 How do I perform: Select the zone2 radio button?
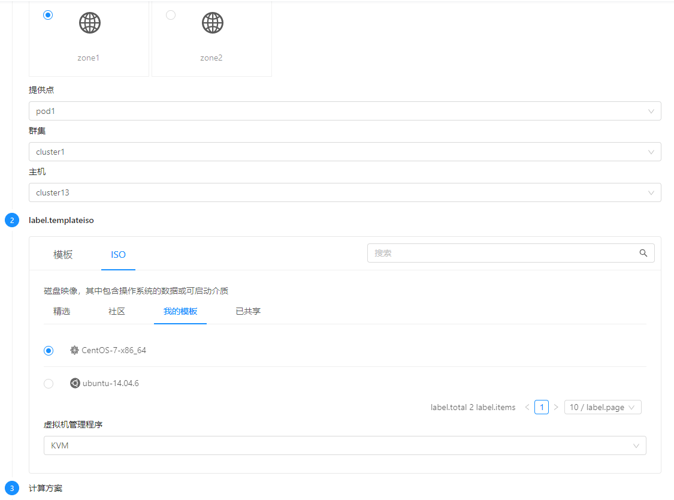[x=171, y=15]
